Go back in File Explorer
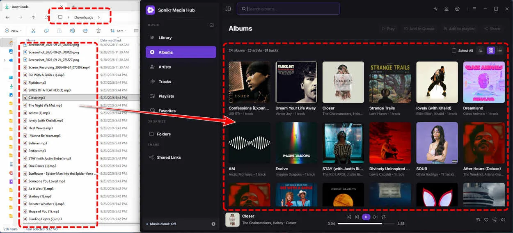The image size is (513, 233). [7, 17]
